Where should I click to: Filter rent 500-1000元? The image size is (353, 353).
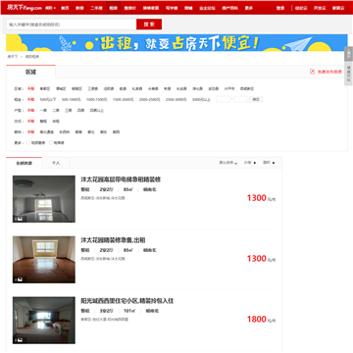[x=72, y=99]
